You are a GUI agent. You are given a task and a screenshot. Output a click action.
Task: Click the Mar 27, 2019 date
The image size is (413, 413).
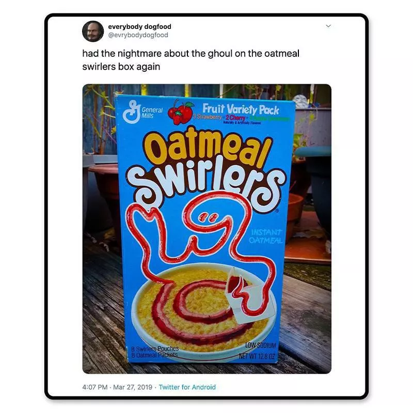pos(133,387)
